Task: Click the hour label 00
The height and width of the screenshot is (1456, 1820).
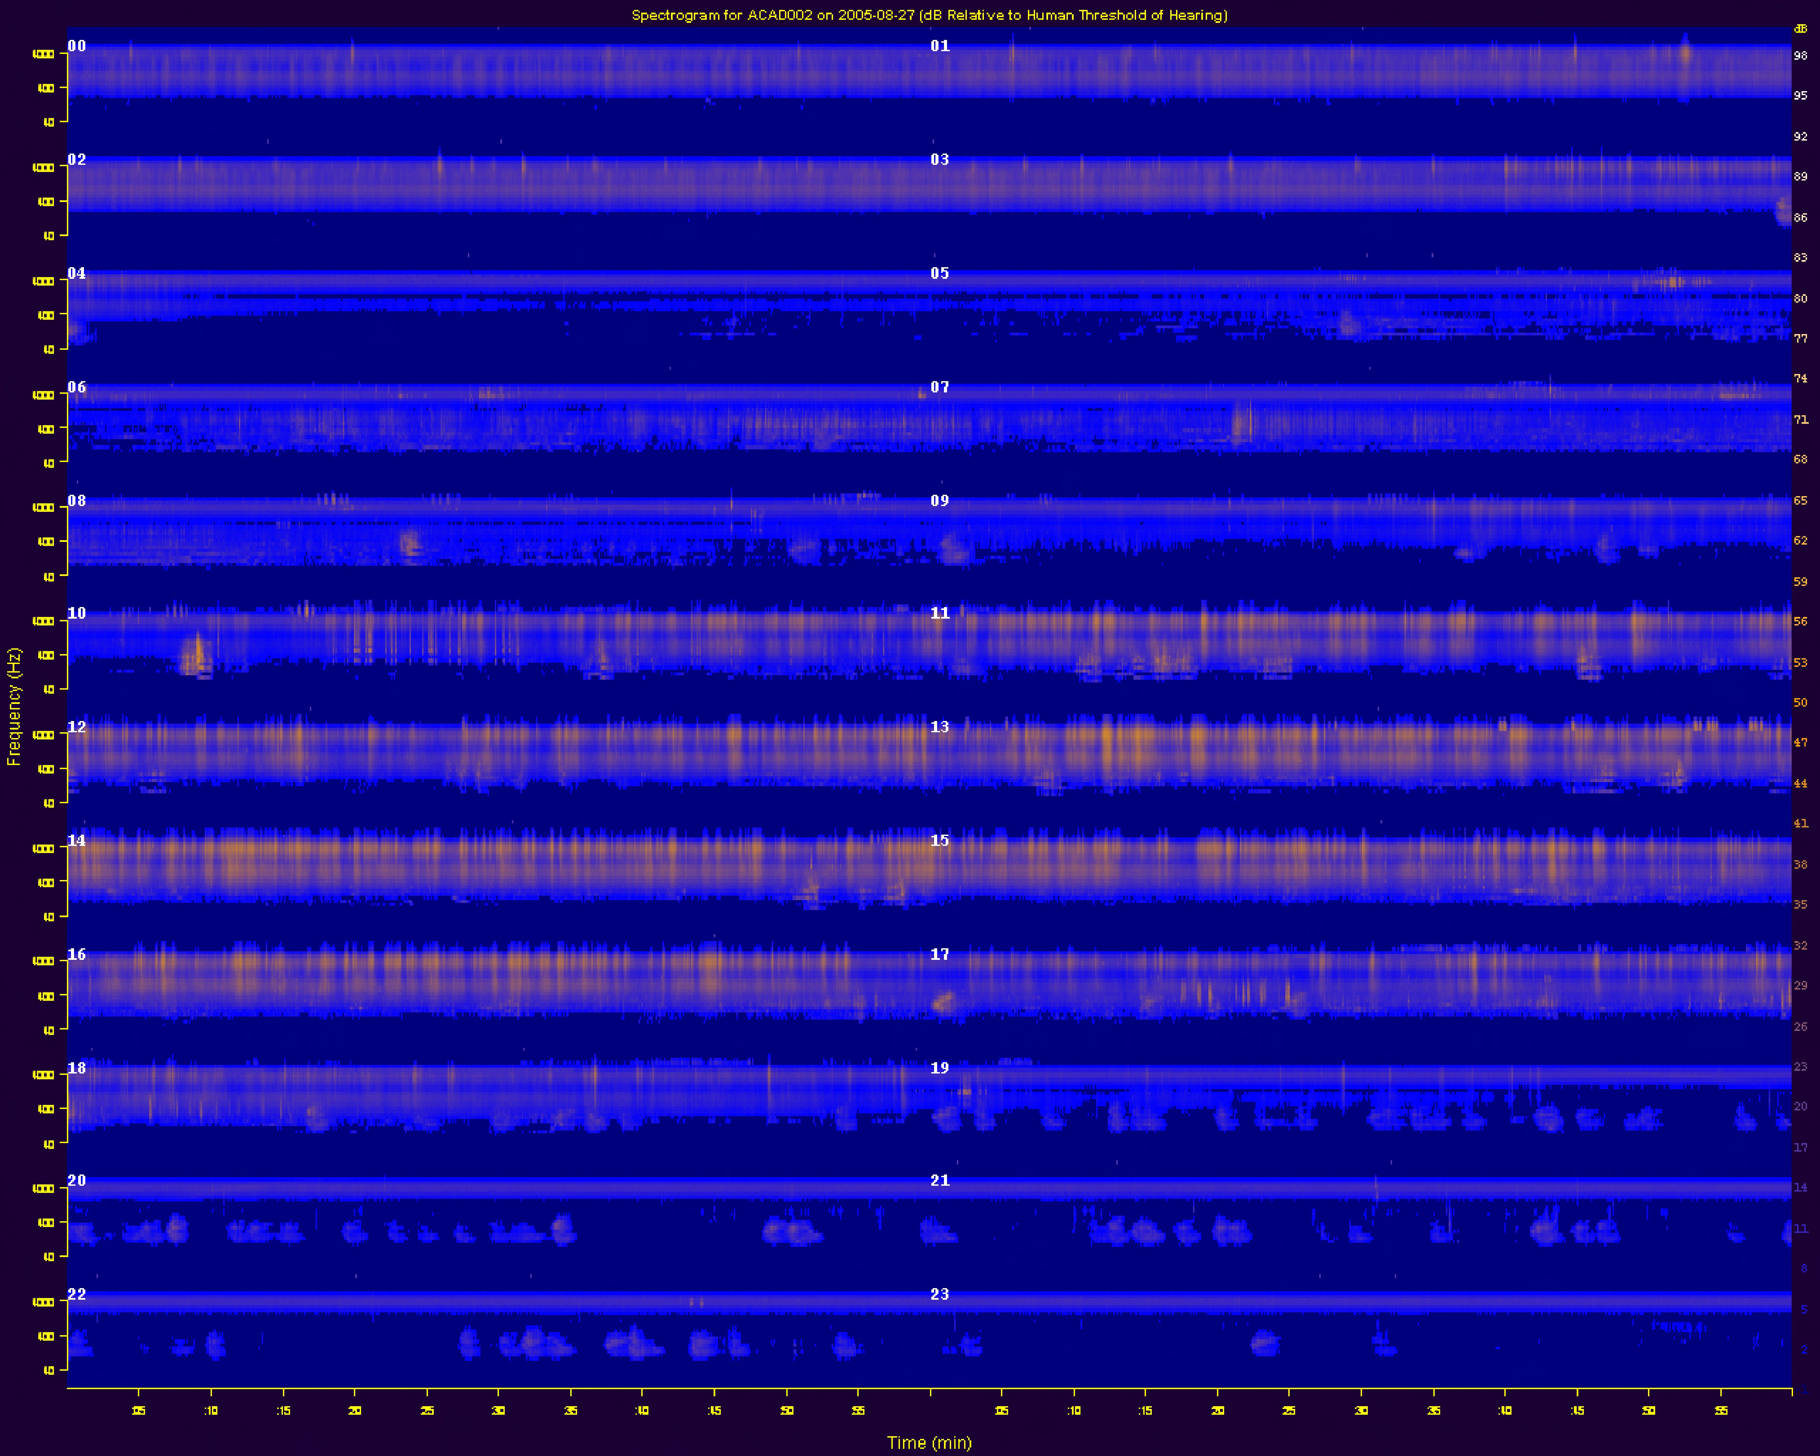Action: 77,46
